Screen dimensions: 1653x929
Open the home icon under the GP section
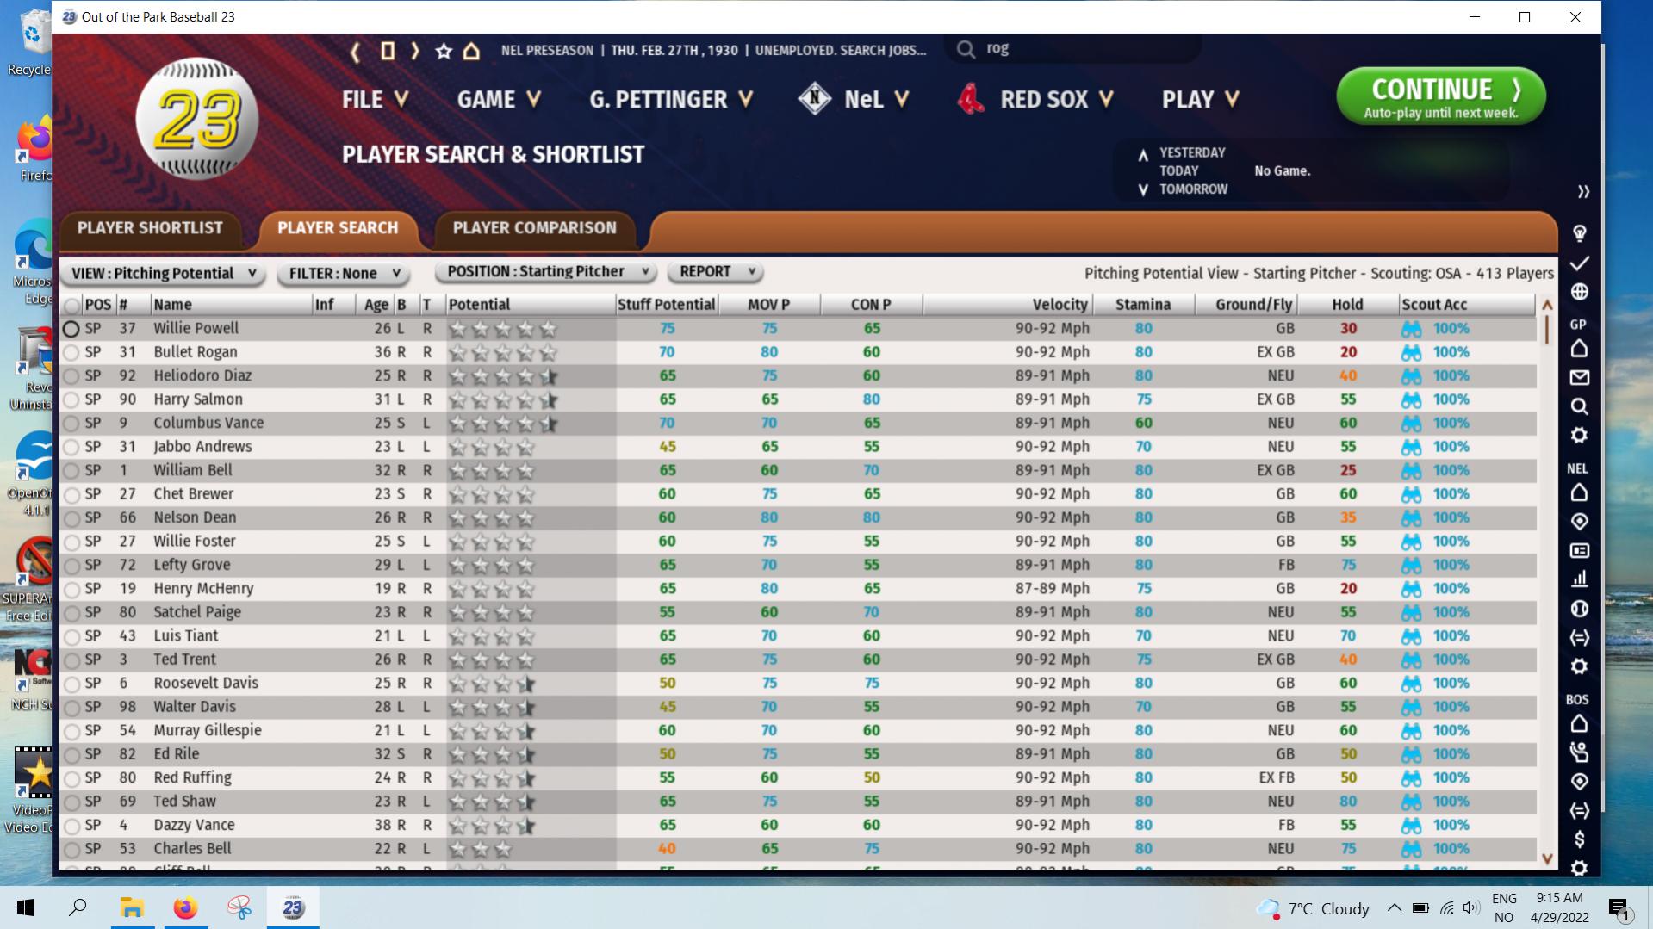pos(1580,349)
